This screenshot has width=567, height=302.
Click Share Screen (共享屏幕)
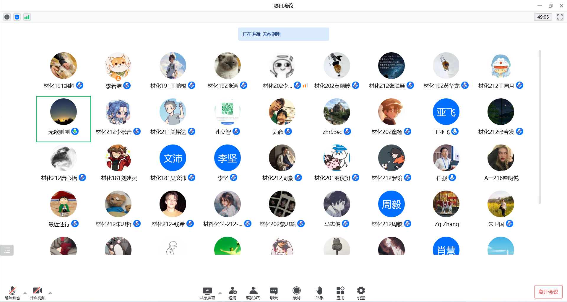click(x=207, y=293)
